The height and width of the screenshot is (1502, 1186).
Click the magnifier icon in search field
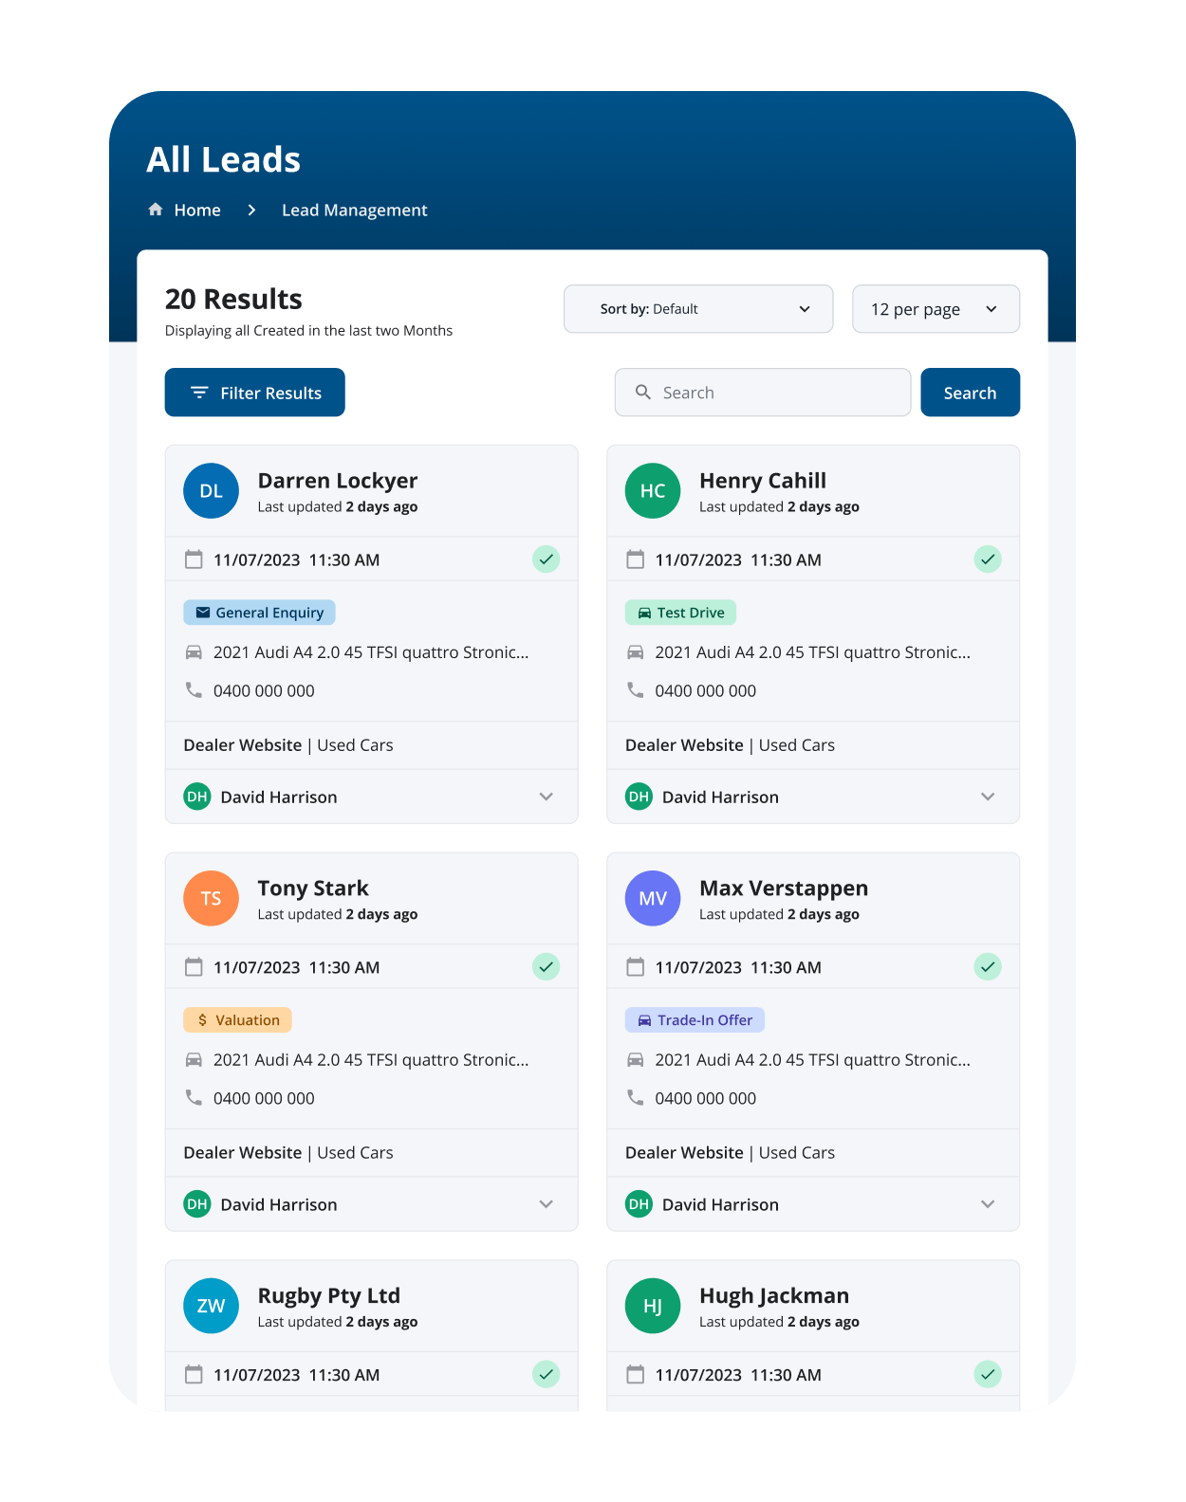[643, 393]
